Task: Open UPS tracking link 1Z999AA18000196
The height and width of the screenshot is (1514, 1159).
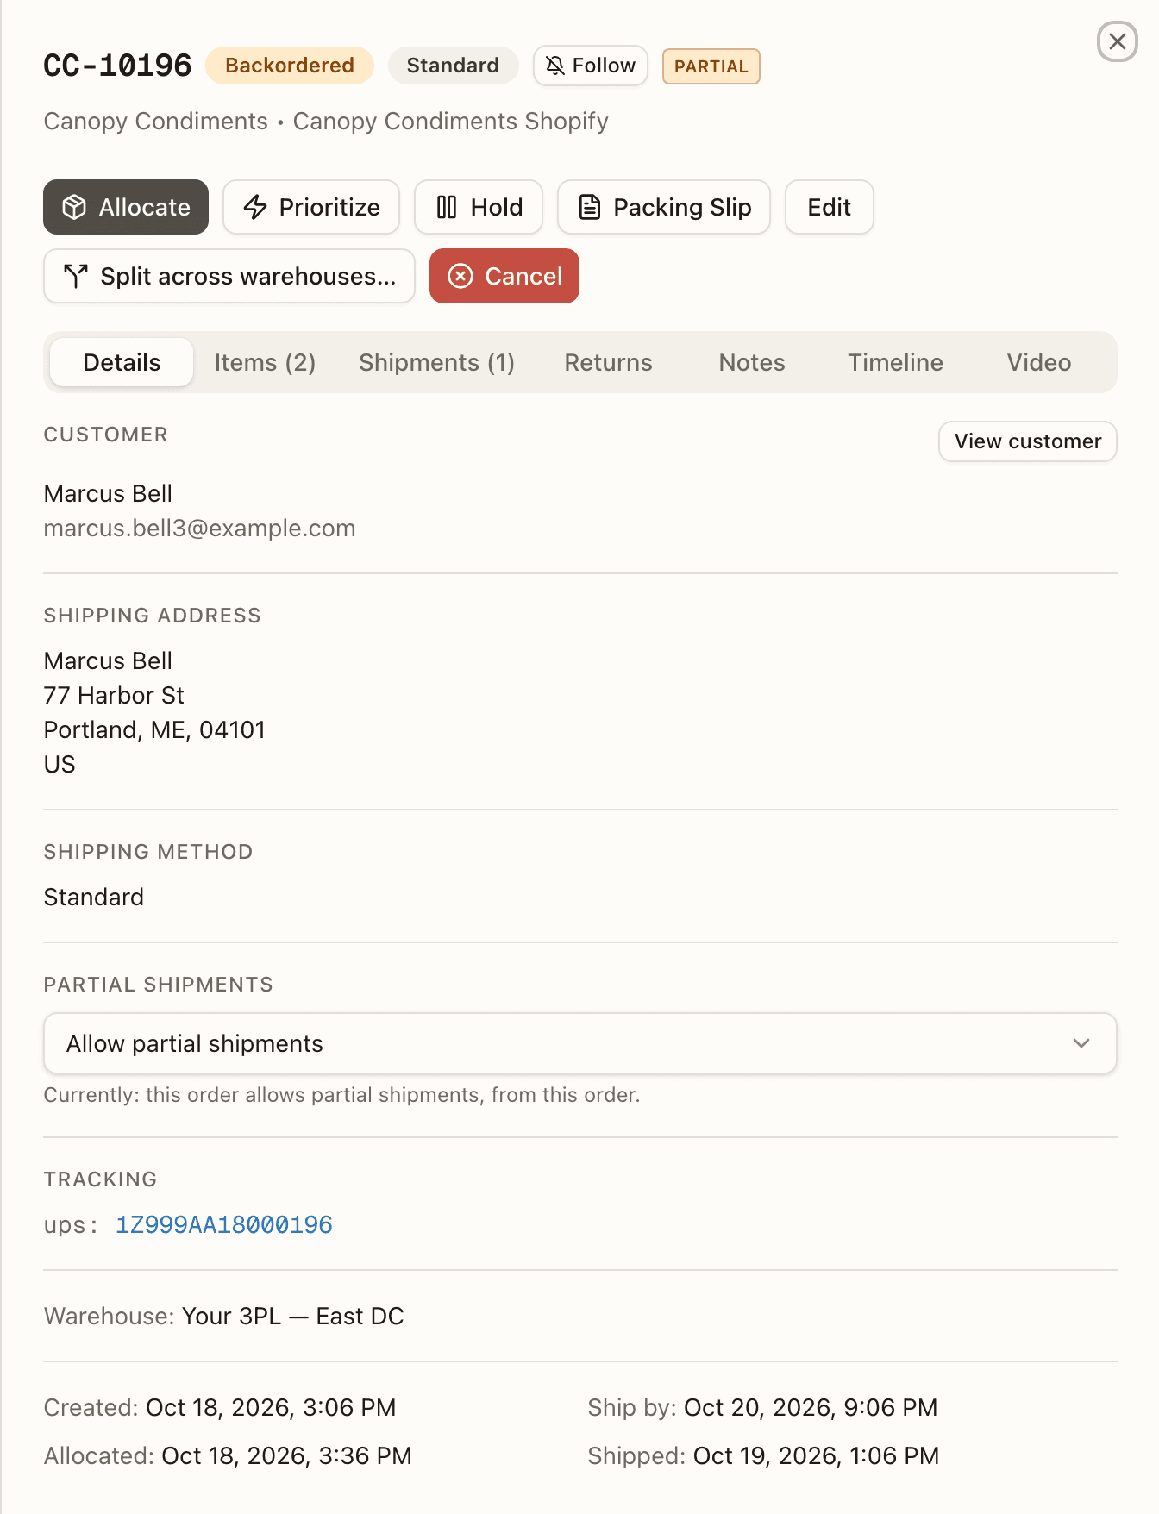Action: 224,1224
